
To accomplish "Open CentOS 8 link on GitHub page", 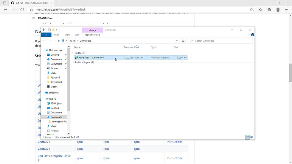I will (44, 149).
